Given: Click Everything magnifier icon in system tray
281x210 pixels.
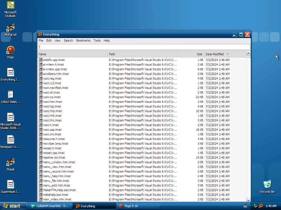Looking at the screenshot, I should pos(261,206).
